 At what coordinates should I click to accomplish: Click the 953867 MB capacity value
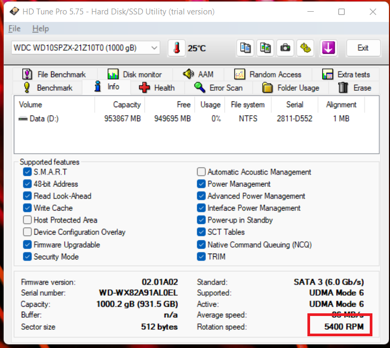coord(123,118)
